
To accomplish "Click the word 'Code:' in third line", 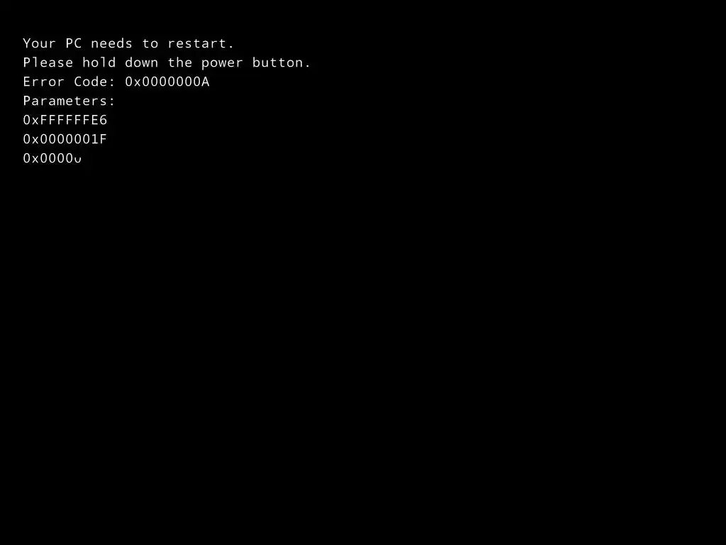I will point(94,82).
